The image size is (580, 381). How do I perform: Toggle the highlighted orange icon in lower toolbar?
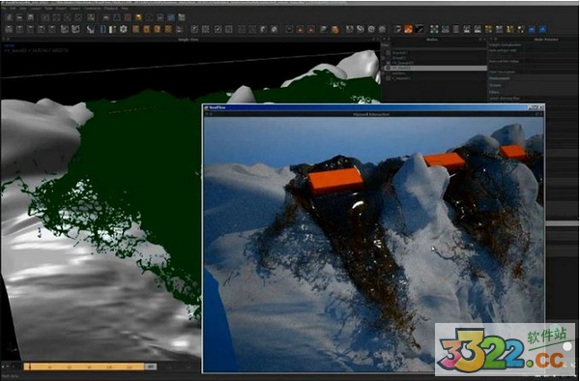[x=408, y=29]
